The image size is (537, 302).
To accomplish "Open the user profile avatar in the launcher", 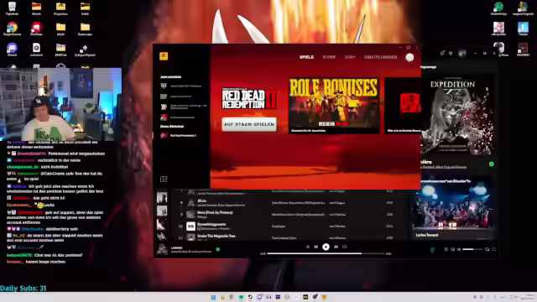I will click(409, 57).
